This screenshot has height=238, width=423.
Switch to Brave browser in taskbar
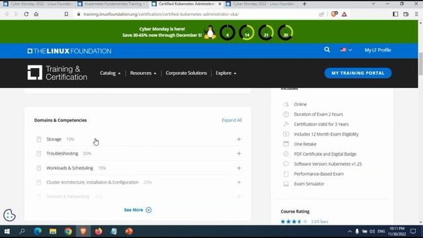(x=83, y=231)
